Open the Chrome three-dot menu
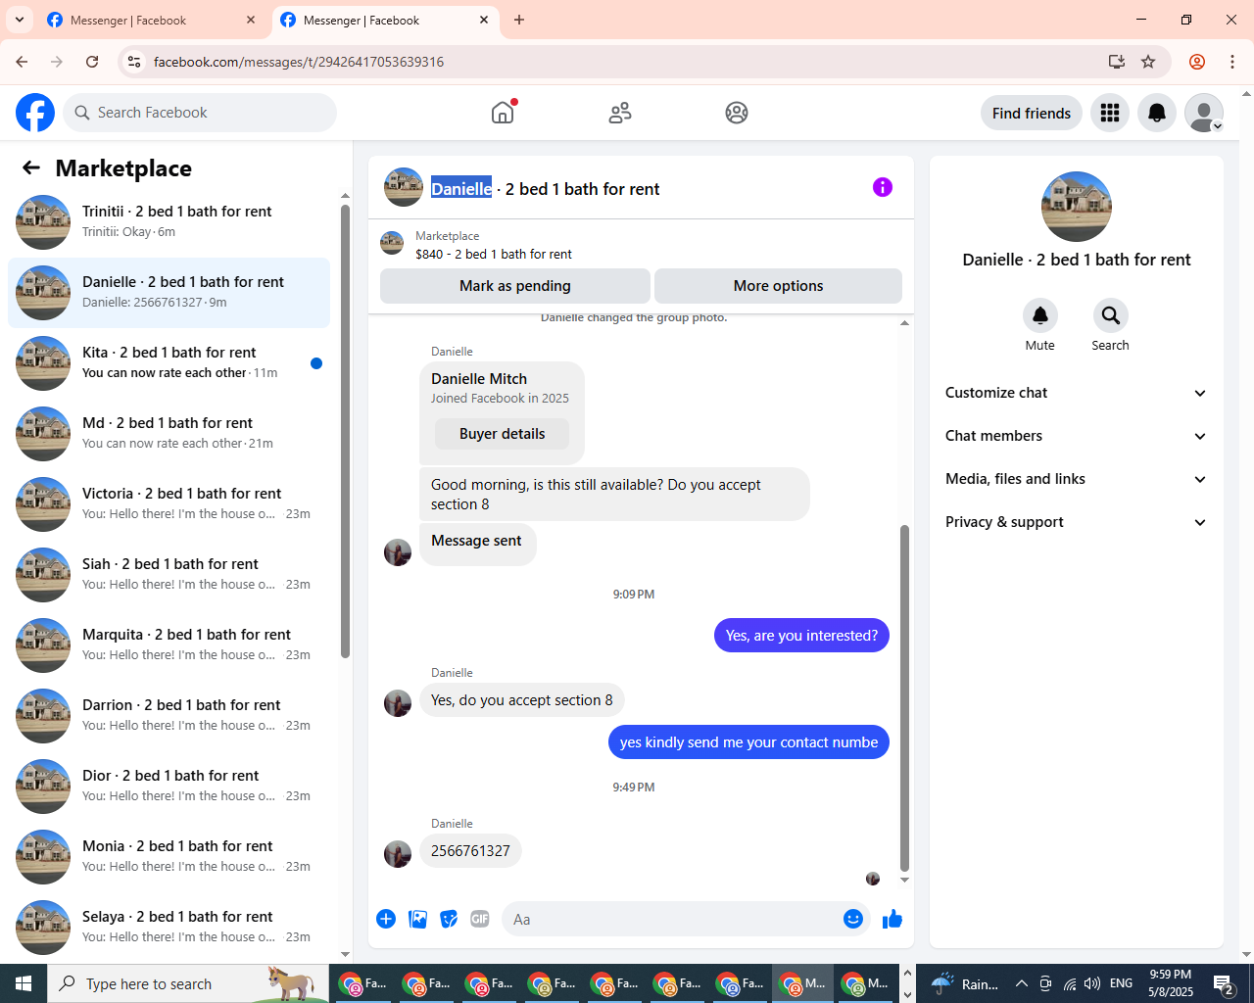Image resolution: width=1254 pixels, height=1003 pixels. click(1232, 62)
